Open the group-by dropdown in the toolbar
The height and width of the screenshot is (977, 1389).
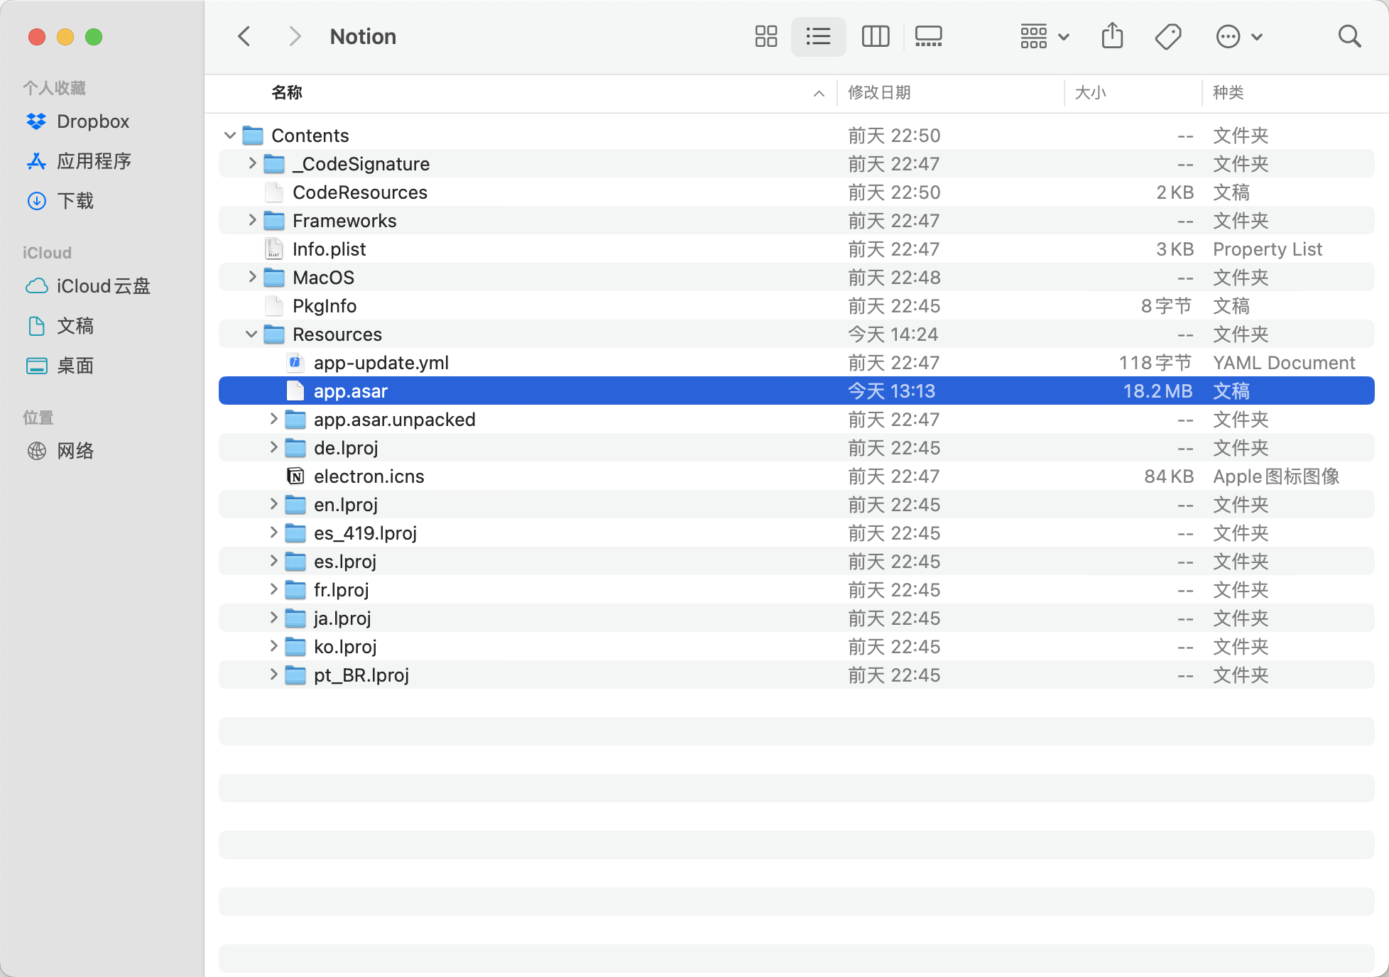pyautogui.click(x=1044, y=36)
